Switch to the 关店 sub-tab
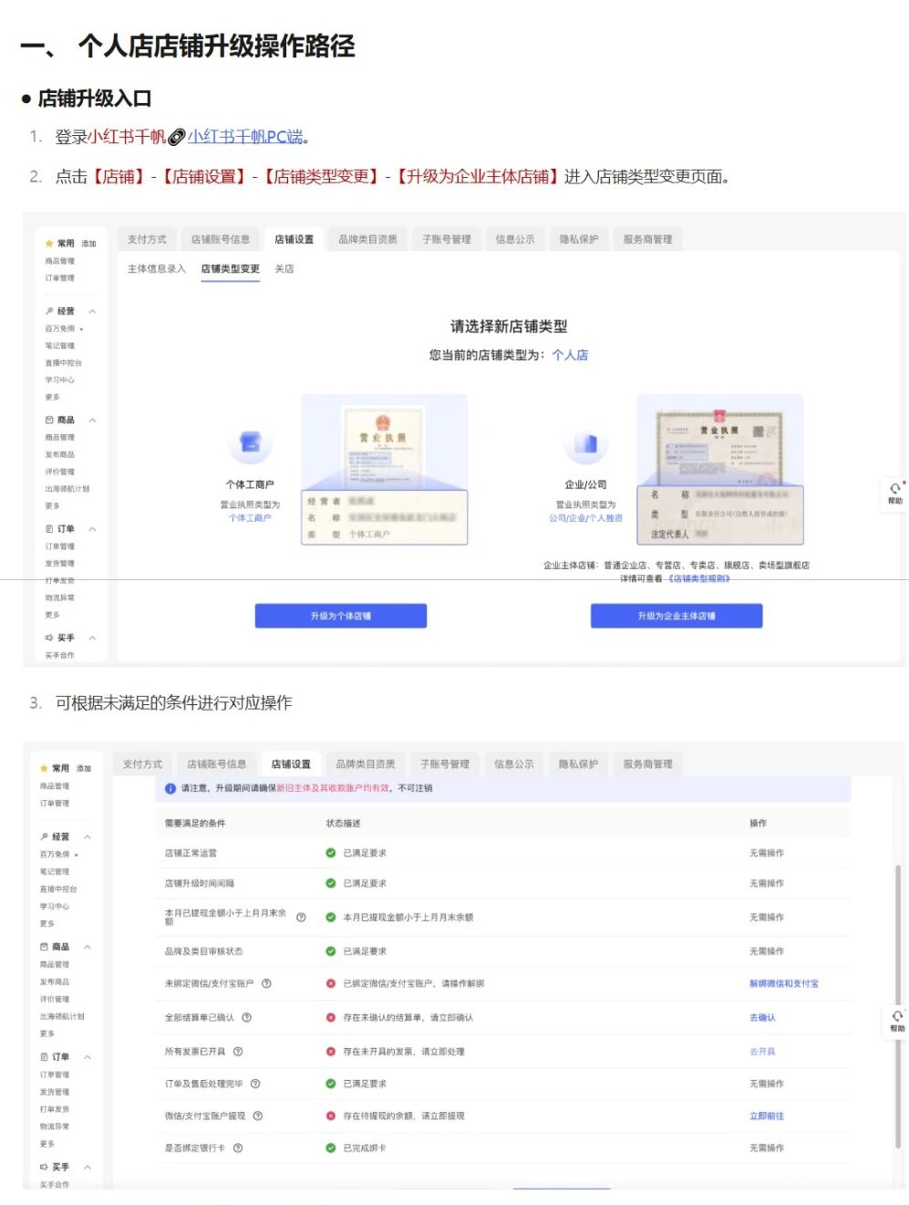This screenshot has height=1205, width=909. click(x=284, y=269)
